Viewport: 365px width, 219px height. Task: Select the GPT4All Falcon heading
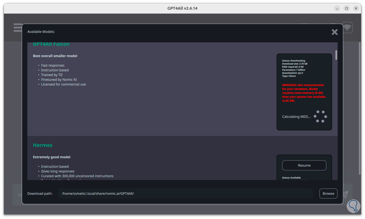[51, 44]
